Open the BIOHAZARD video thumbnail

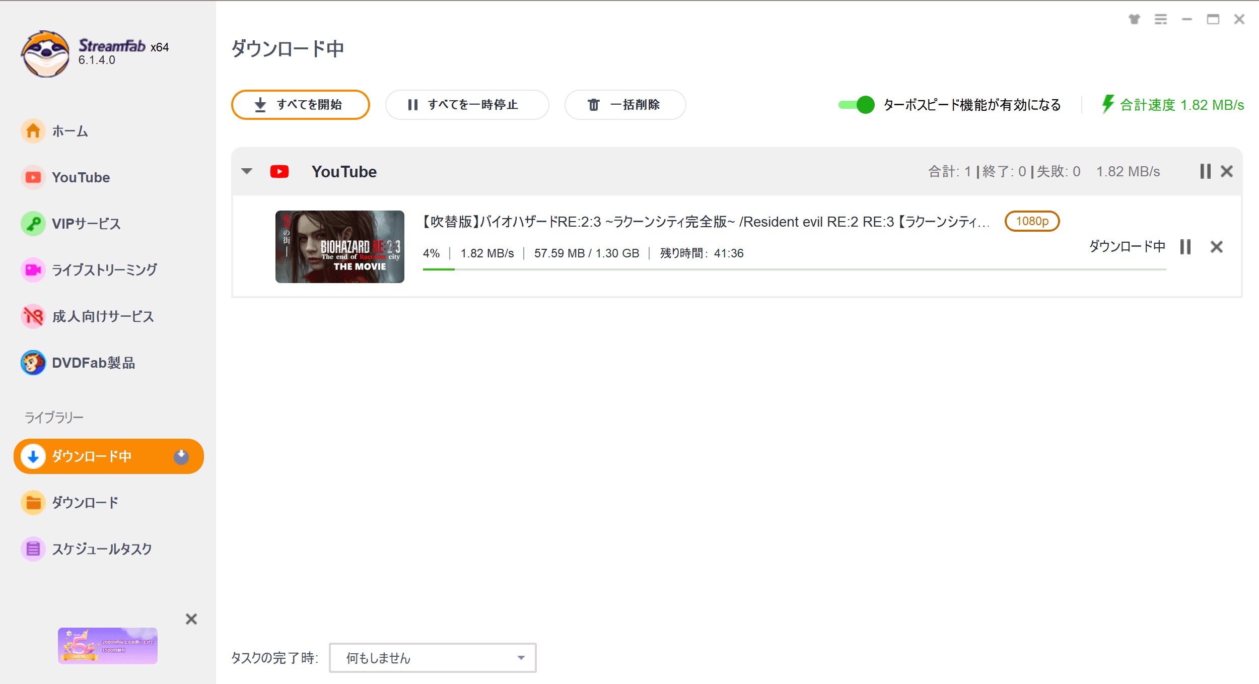pyautogui.click(x=340, y=247)
